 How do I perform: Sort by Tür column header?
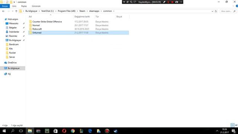pos(105,16)
